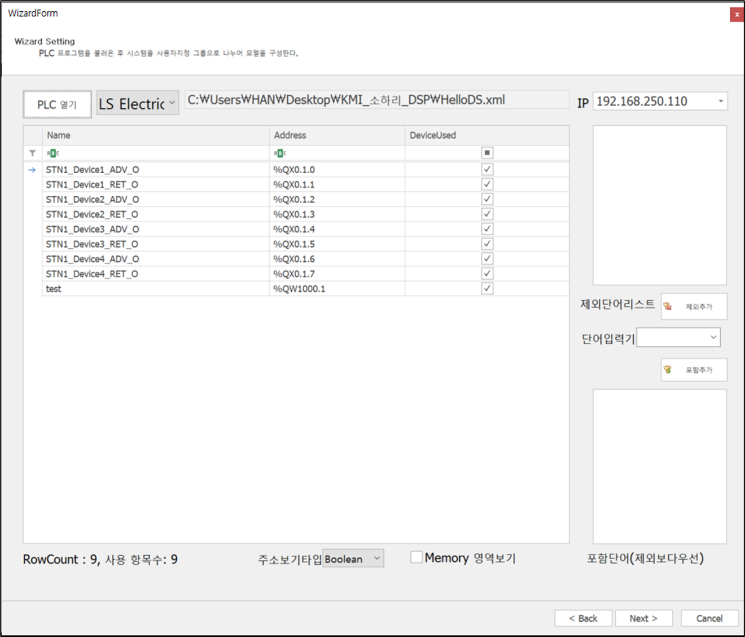745x637 pixels.
Task: Click the 포함추가 include-add icon
Action: point(668,370)
